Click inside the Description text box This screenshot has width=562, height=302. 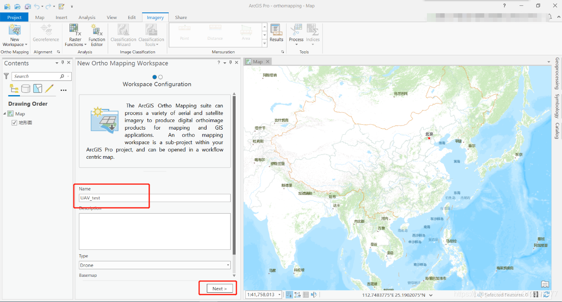point(155,232)
